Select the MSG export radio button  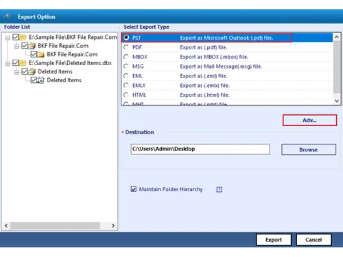(x=126, y=66)
